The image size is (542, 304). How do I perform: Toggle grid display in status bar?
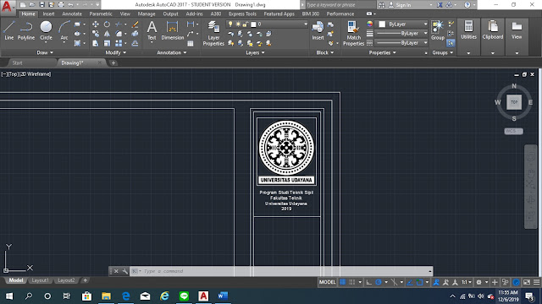click(x=342, y=282)
